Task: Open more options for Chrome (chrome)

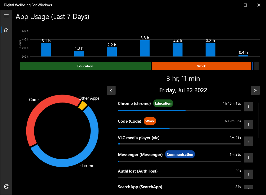Action: (x=248, y=107)
